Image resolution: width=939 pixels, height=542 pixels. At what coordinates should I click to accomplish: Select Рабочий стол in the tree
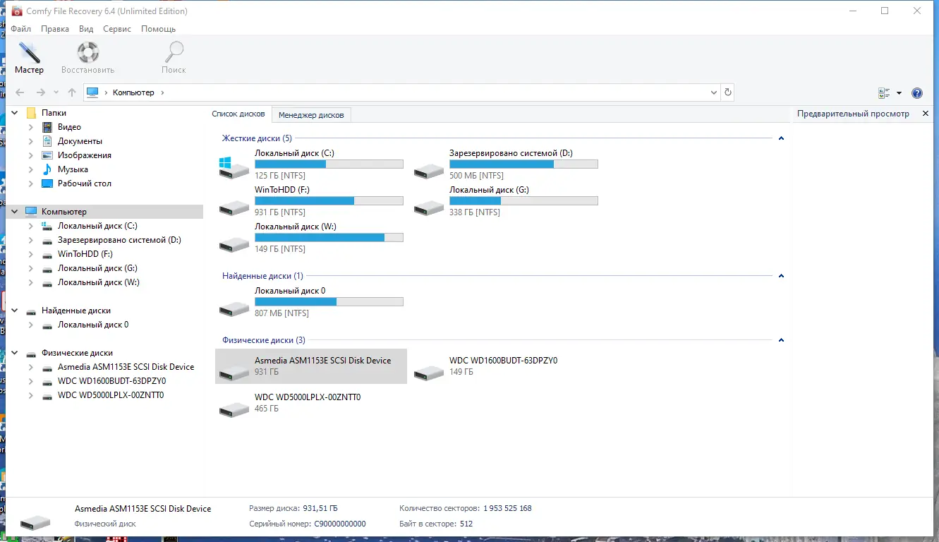pos(85,183)
